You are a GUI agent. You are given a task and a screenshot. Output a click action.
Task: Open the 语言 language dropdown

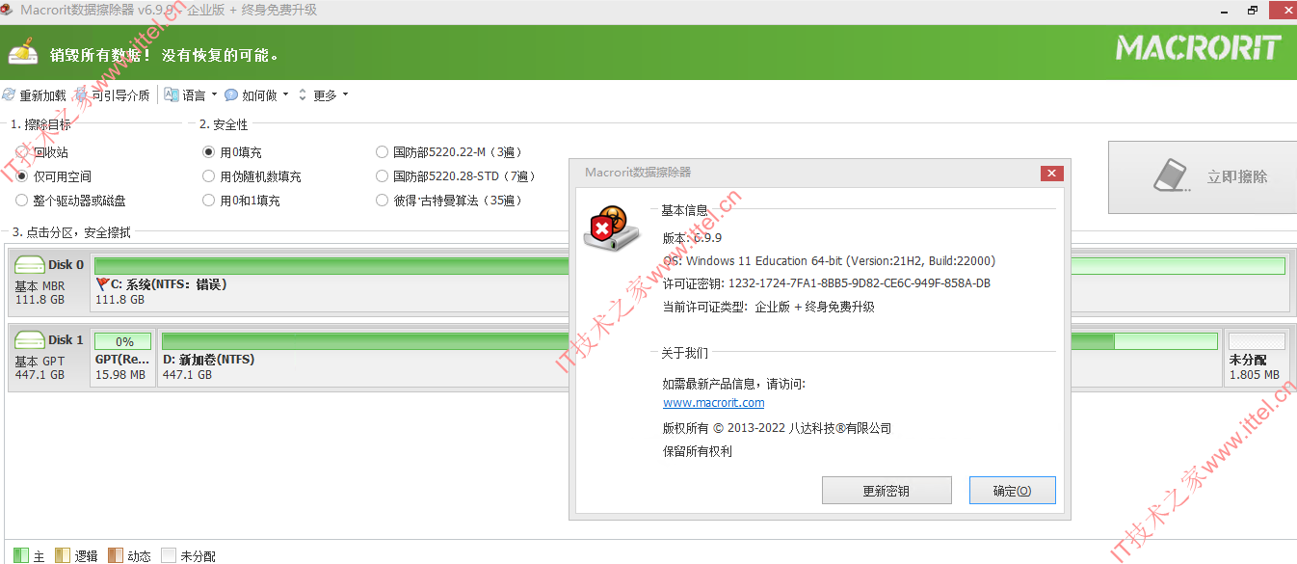coord(191,95)
